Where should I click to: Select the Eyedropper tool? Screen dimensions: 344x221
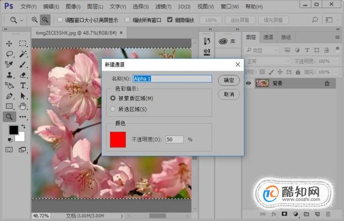tap(9, 64)
